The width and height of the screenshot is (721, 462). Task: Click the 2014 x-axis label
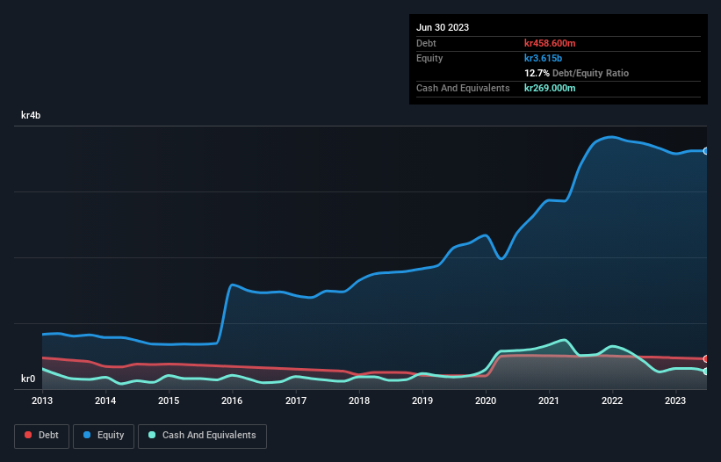click(105, 401)
